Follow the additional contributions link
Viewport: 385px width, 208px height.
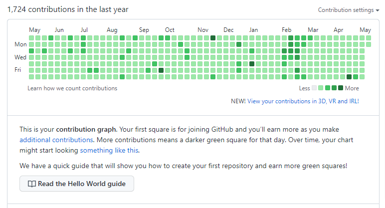[x=56, y=140]
